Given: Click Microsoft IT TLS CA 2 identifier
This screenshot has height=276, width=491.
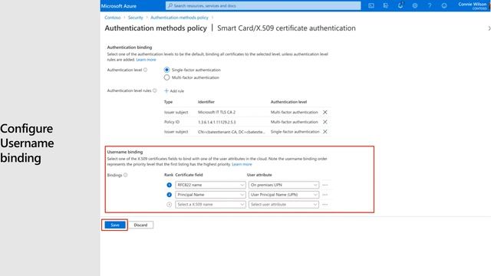Looking at the screenshot, I should [x=216, y=112].
